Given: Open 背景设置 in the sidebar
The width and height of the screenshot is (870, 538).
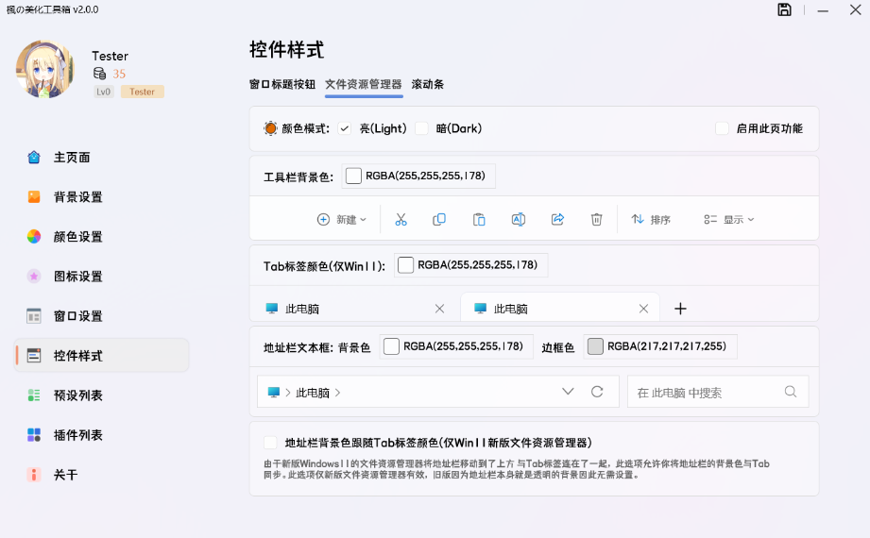Looking at the screenshot, I should coord(78,197).
